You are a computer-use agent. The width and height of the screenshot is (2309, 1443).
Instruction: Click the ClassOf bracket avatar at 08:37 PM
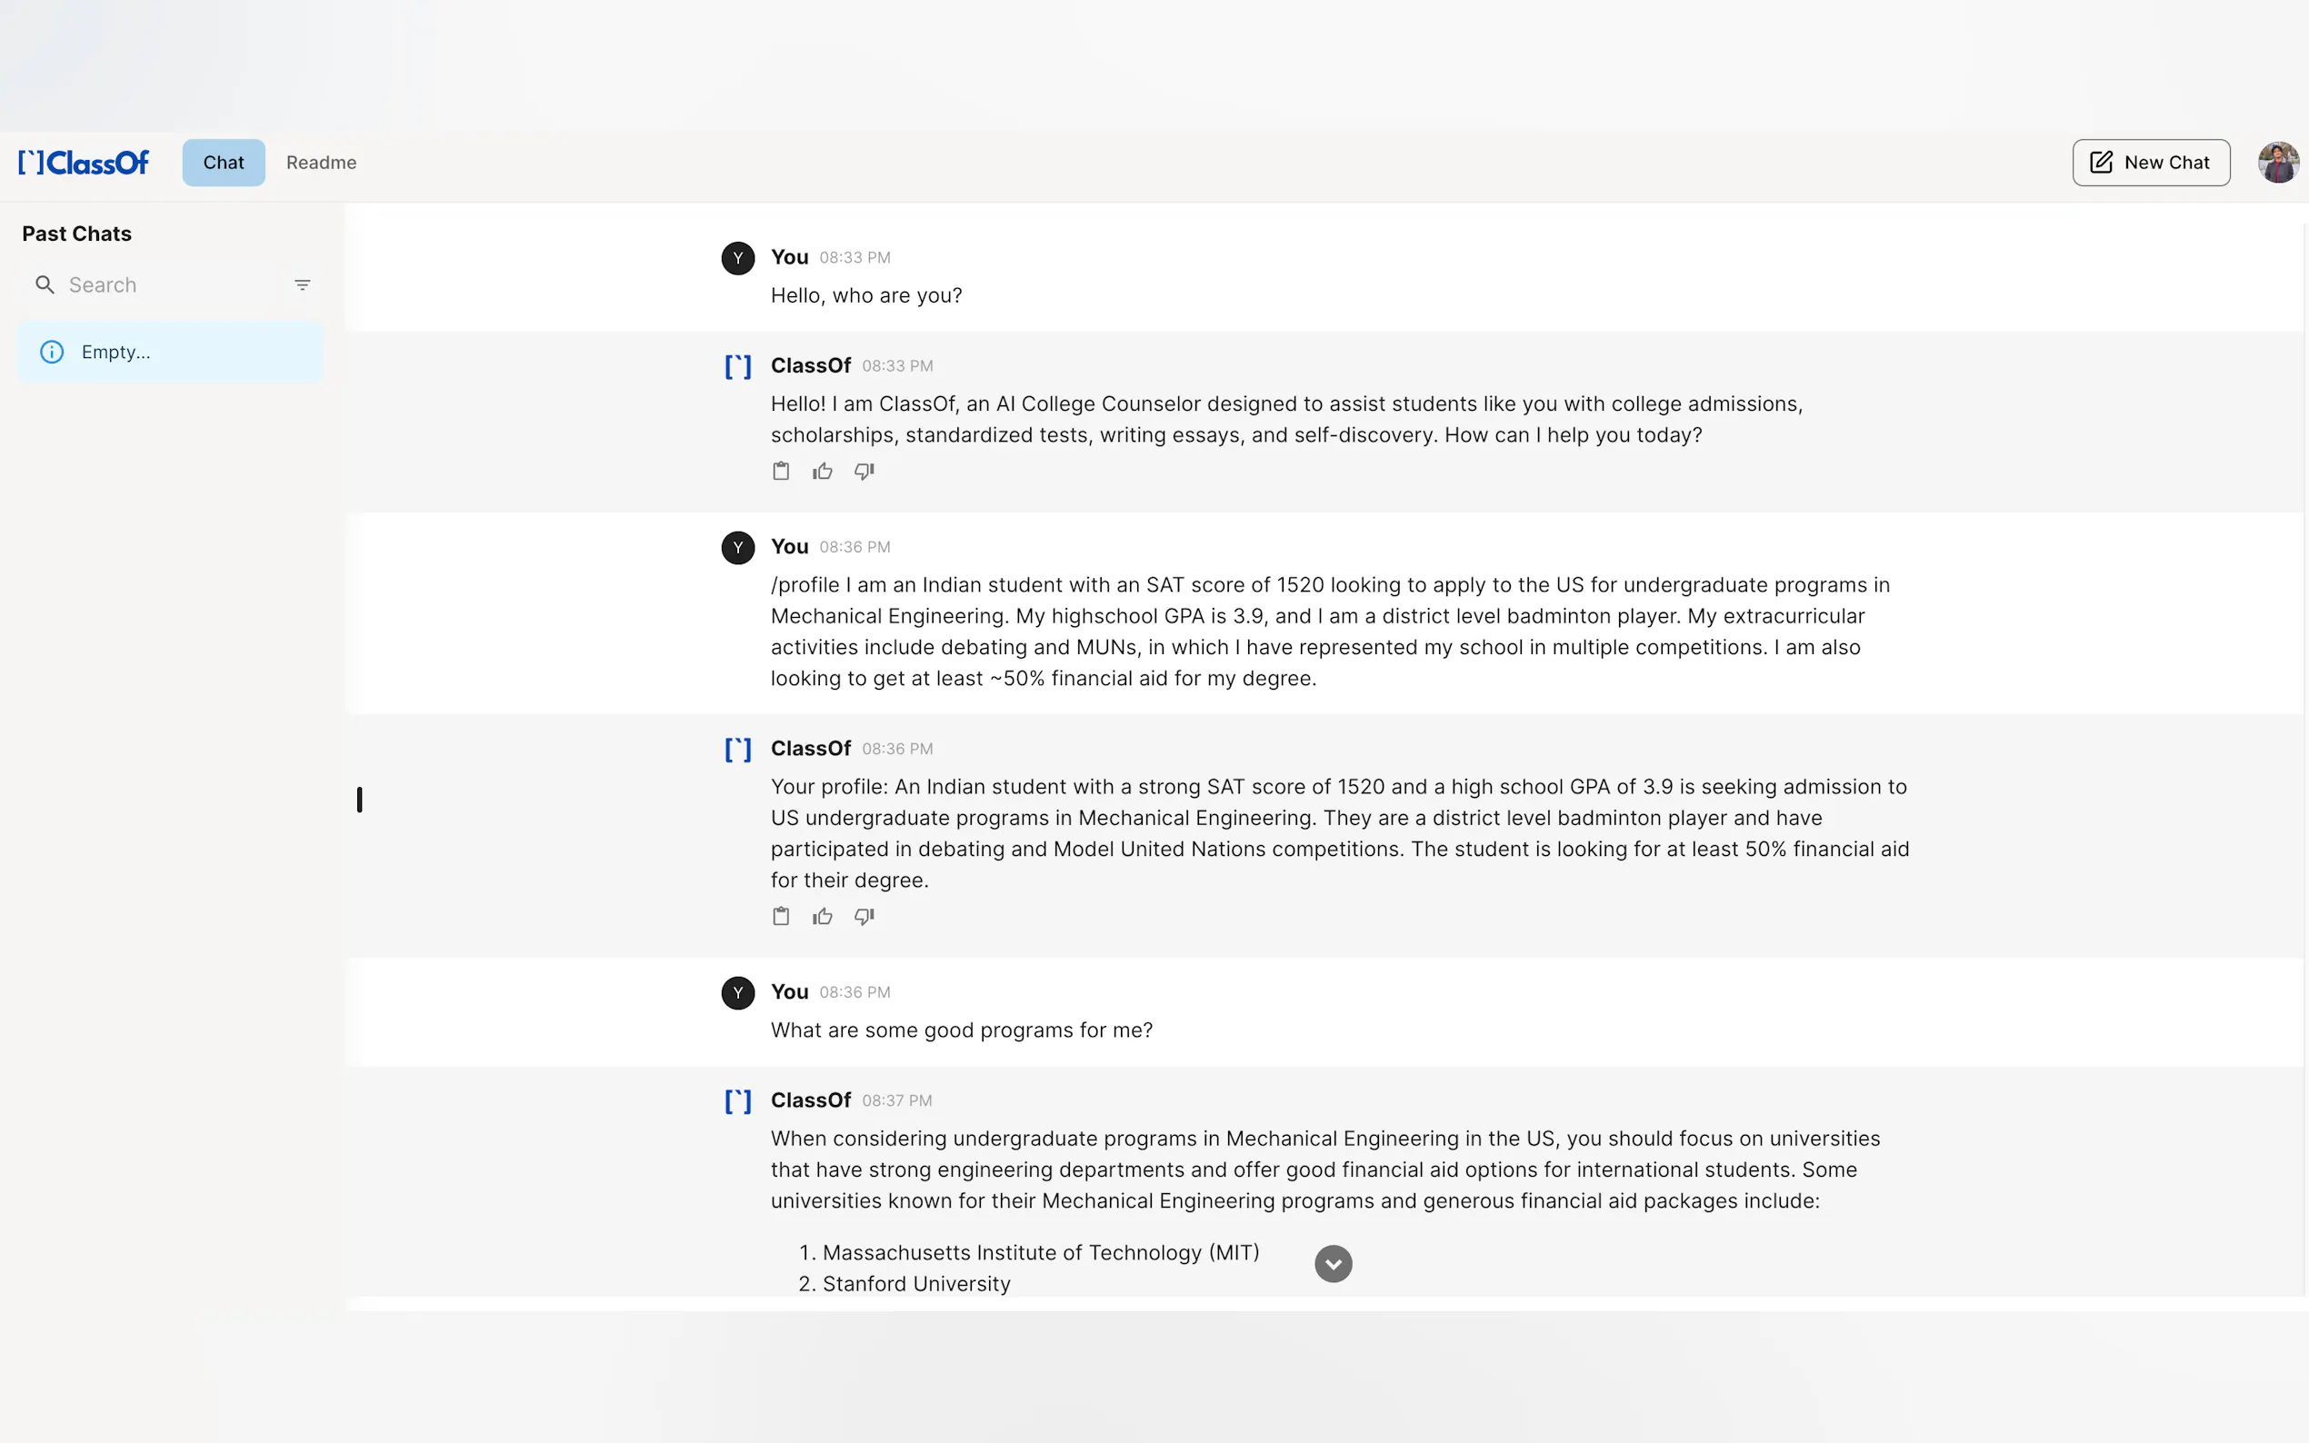click(x=738, y=1101)
